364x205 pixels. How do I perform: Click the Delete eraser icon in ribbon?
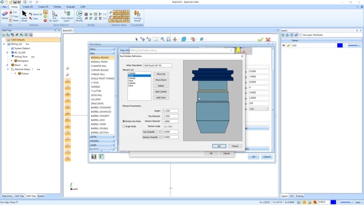tap(5, 14)
